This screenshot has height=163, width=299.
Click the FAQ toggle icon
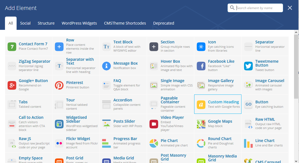pos(106,85)
